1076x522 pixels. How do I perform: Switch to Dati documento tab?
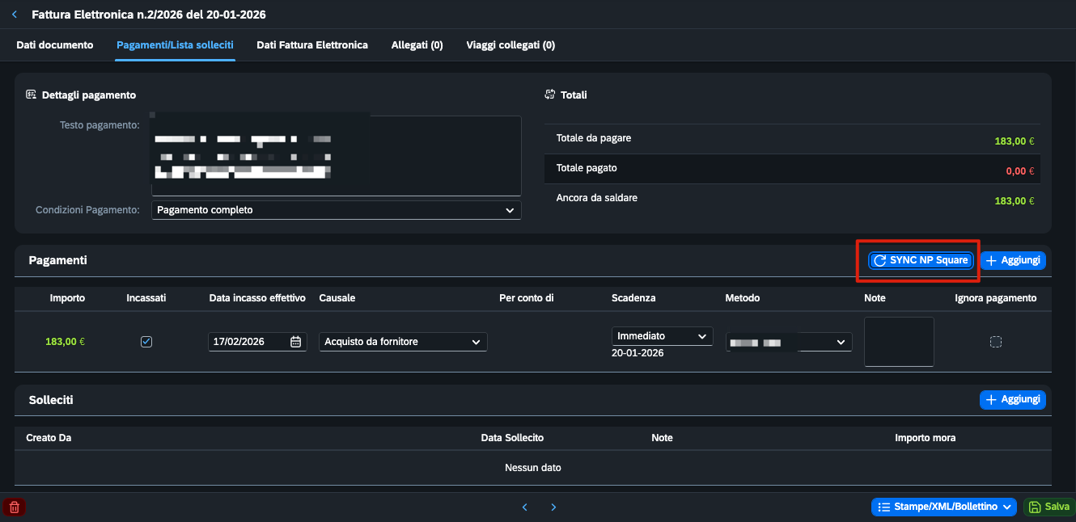(55, 45)
